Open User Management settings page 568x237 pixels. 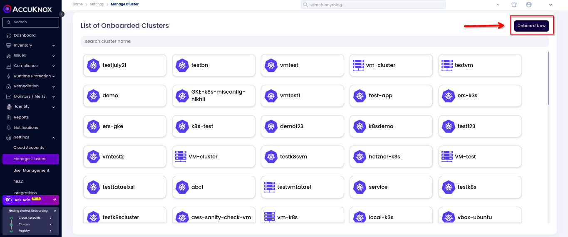(x=31, y=170)
